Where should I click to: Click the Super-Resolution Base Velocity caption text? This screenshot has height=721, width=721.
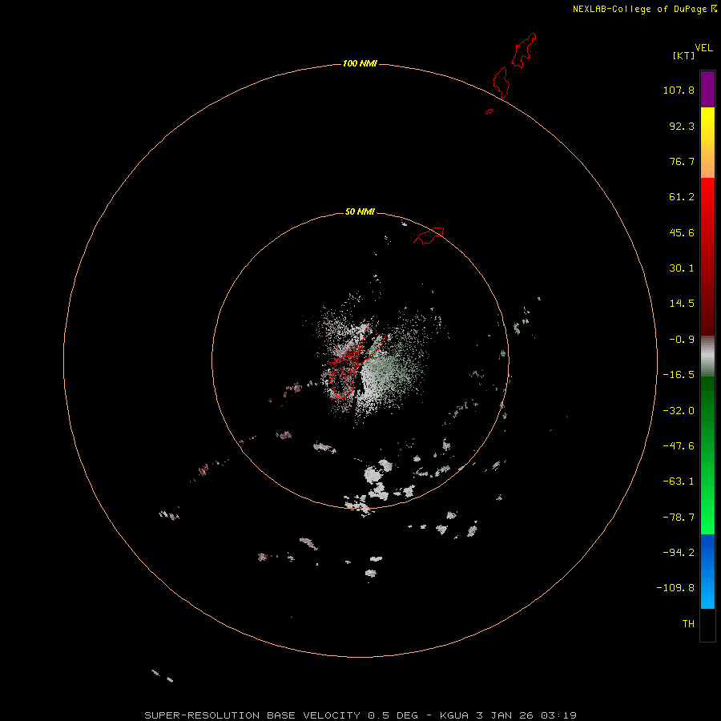pyautogui.click(x=360, y=715)
